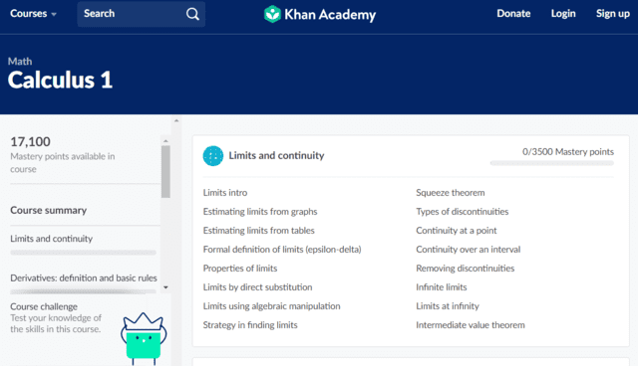The width and height of the screenshot is (638, 366).
Task: Click the sidebar scroll down arrow
Action: point(165,287)
